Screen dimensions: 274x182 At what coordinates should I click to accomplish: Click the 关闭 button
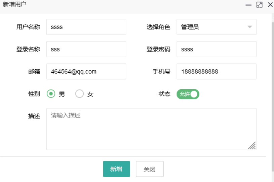click(x=150, y=169)
